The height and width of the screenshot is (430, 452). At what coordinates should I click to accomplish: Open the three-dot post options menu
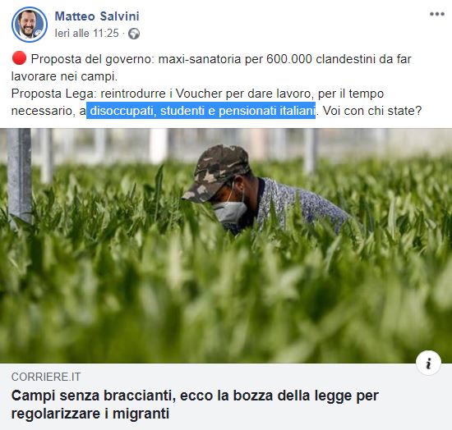(x=436, y=14)
